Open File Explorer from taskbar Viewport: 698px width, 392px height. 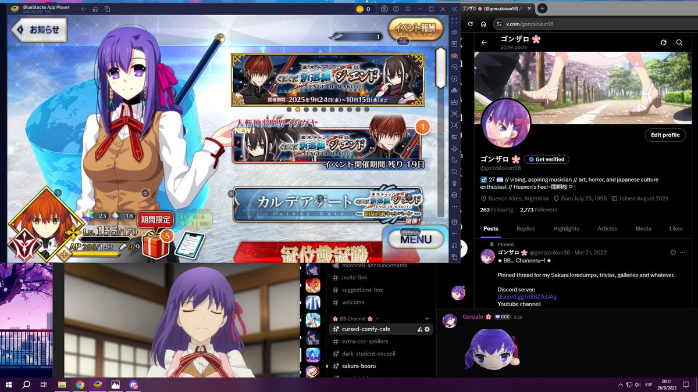(62, 384)
